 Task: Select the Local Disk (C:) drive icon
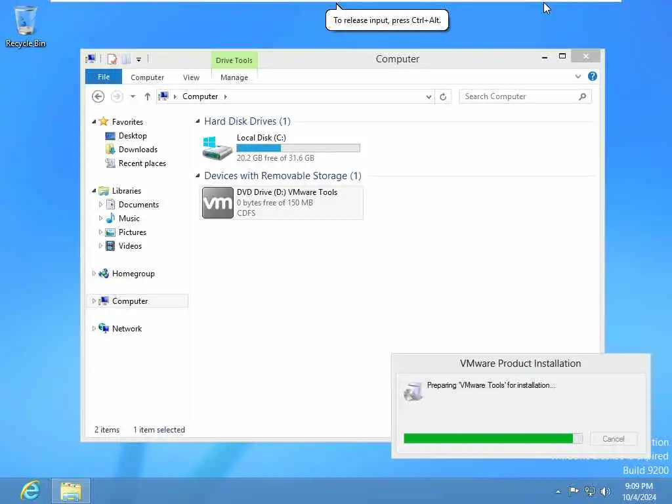point(217,148)
